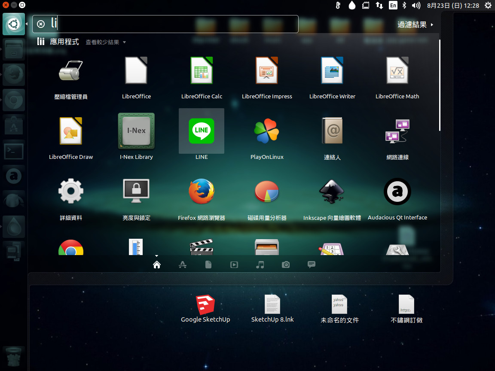Select 不鏽鋼訂做 desktop file

tap(406, 309)
